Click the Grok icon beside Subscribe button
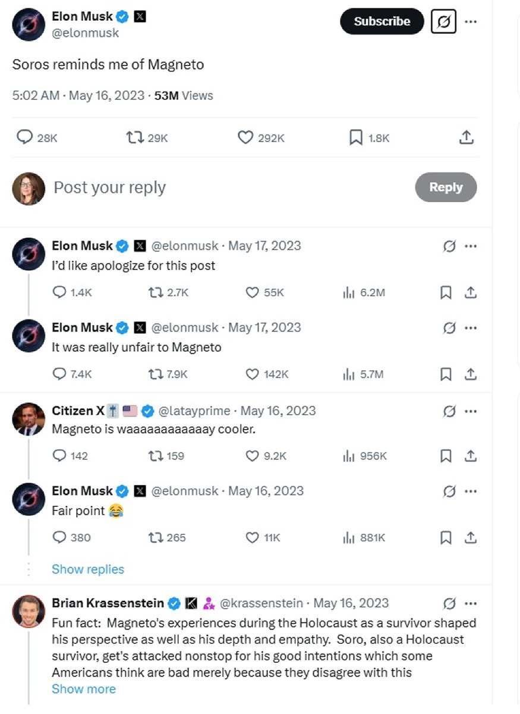The image size is (520, 714). [x=443, y=21]
